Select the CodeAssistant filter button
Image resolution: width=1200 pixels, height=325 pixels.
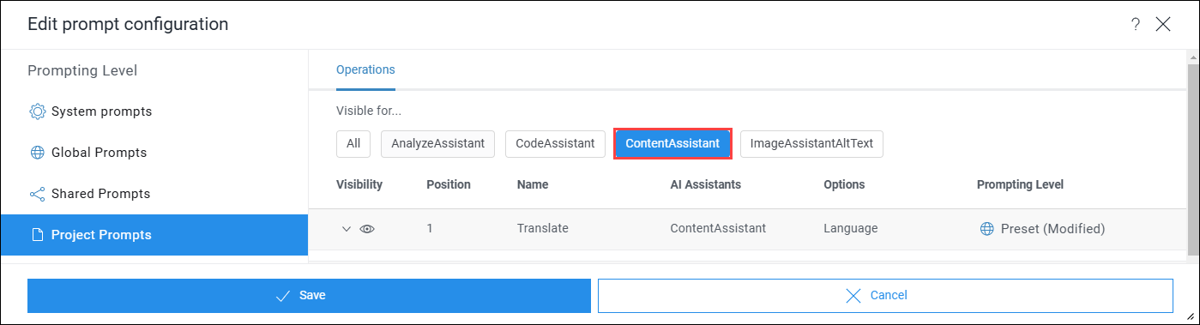pyautogui.click(x=555, y=143)
